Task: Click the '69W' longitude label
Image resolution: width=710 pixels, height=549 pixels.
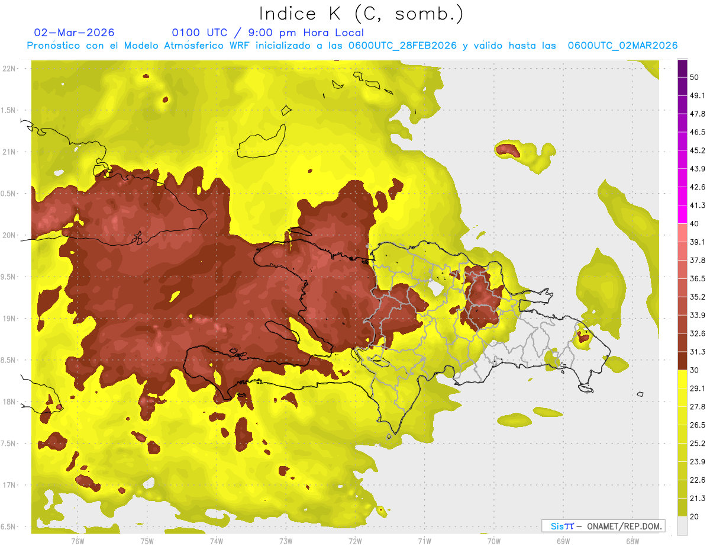Action: pos(563,541)
